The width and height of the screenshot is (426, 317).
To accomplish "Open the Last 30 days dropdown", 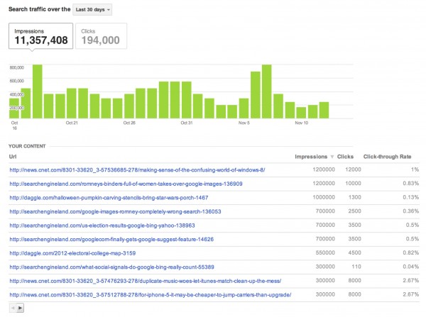I will pyautogui.click(x=92, y=10).
